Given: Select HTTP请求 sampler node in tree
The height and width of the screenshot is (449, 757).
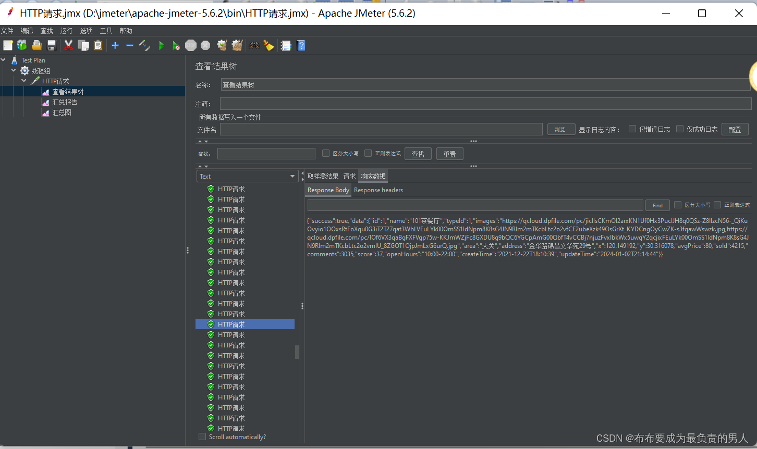Looking at the screenshot, I should click(55, 81).
